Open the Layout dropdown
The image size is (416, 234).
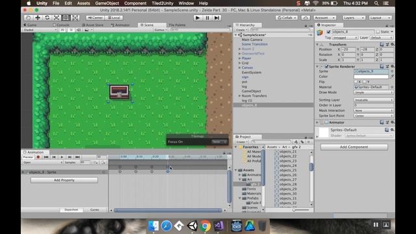(x=380, y=18)
